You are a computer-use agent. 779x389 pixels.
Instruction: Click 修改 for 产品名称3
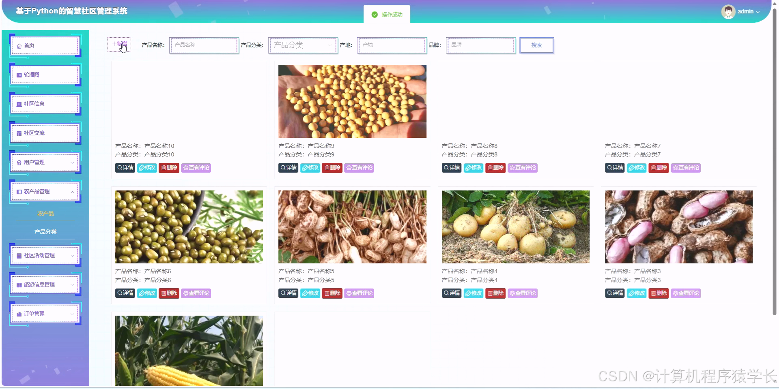pos(637,293)
